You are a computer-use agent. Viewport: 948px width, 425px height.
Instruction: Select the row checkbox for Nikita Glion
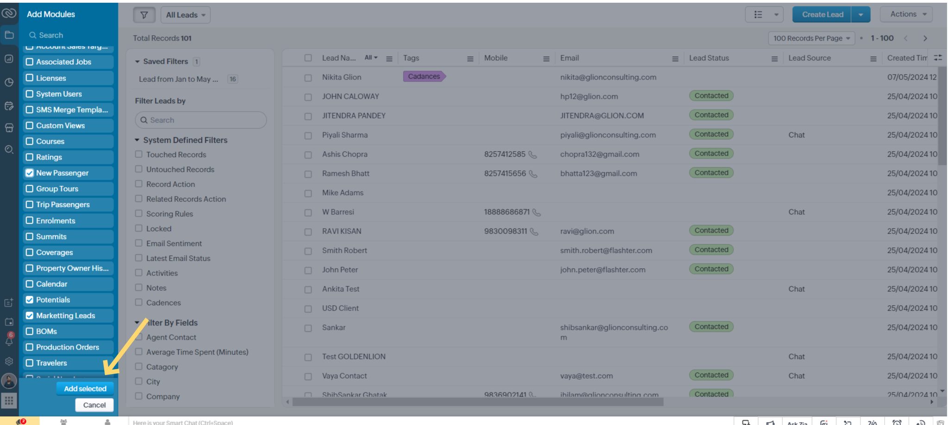(308, 77)
